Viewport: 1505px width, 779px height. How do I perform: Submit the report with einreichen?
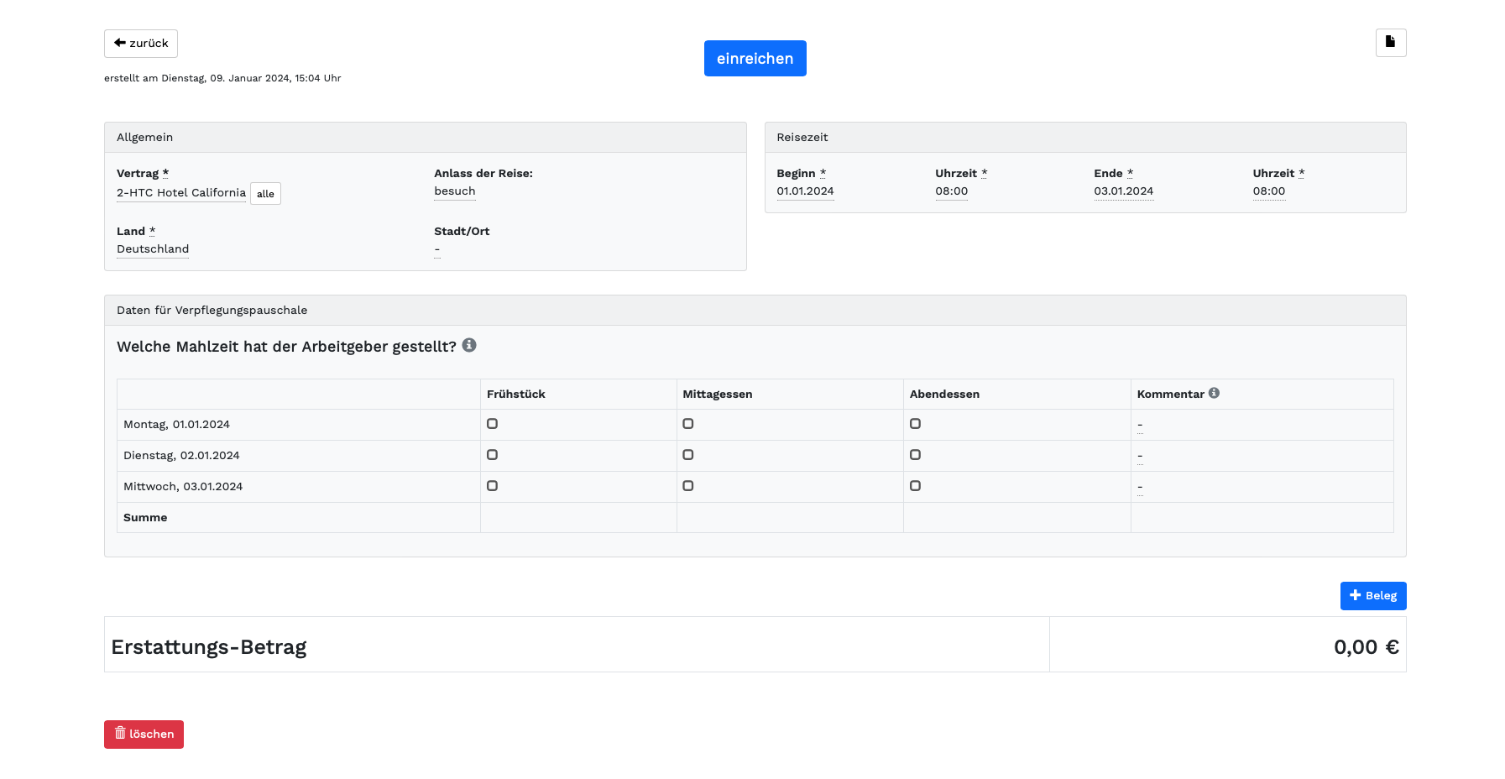[x=755, y=59]
